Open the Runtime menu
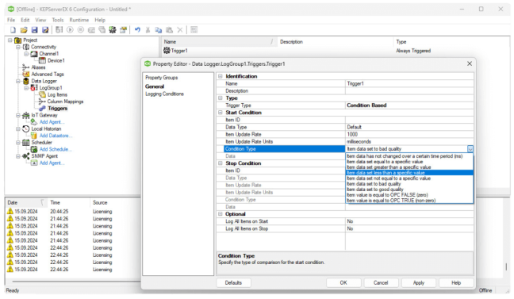514x299 pixels. click(x=79, y=20)
